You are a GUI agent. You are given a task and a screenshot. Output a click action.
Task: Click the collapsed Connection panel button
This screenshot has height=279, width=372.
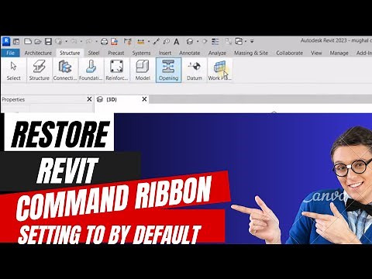[65, 70]
